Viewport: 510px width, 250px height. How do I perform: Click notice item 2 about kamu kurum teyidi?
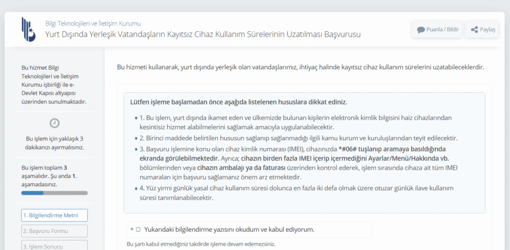(x=298, y=138)
